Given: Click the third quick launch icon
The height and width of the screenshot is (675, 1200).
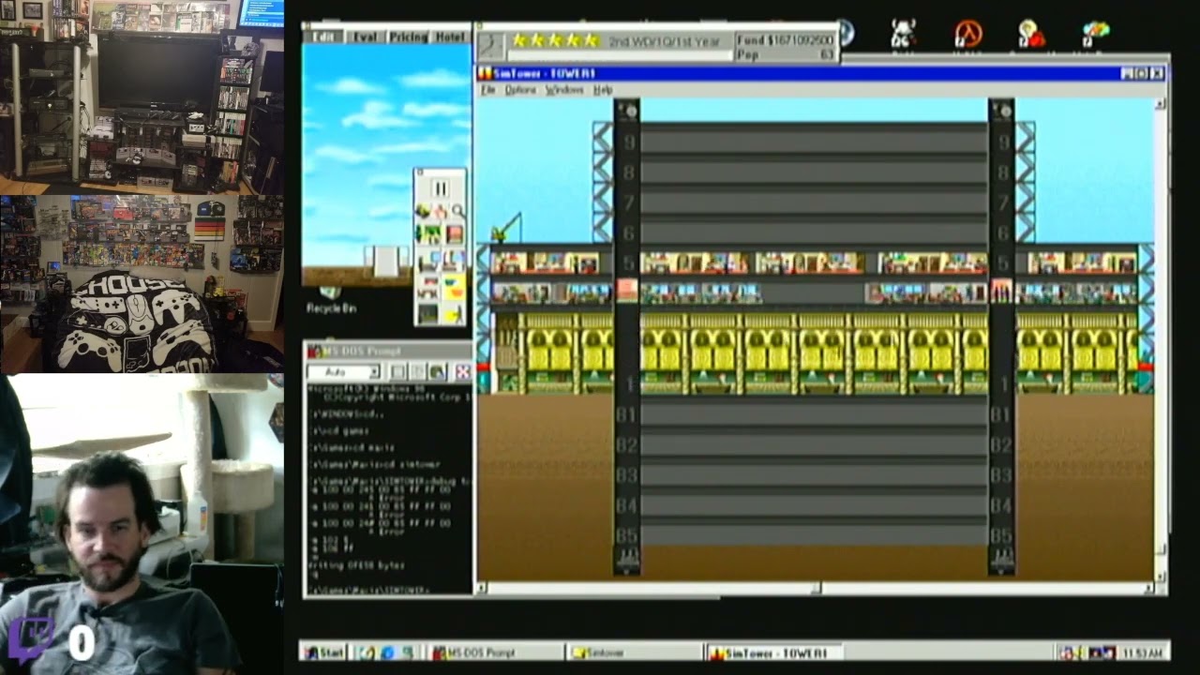Looking at the screenshot, I should [x=408, y=652].
